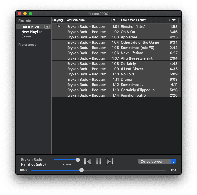Pause playback with the pause button
The image size is (197, 195).
click(98, 161)
